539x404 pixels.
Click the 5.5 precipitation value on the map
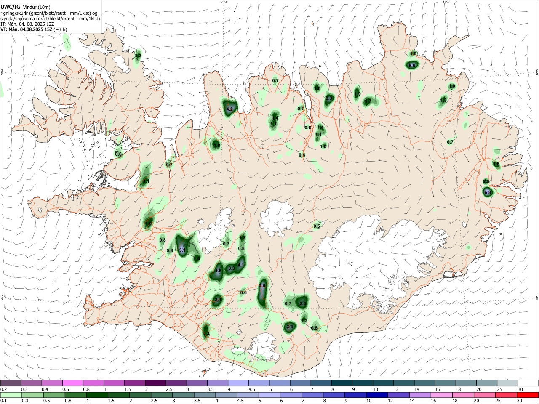pyautogui.click(x=412, y=66)
